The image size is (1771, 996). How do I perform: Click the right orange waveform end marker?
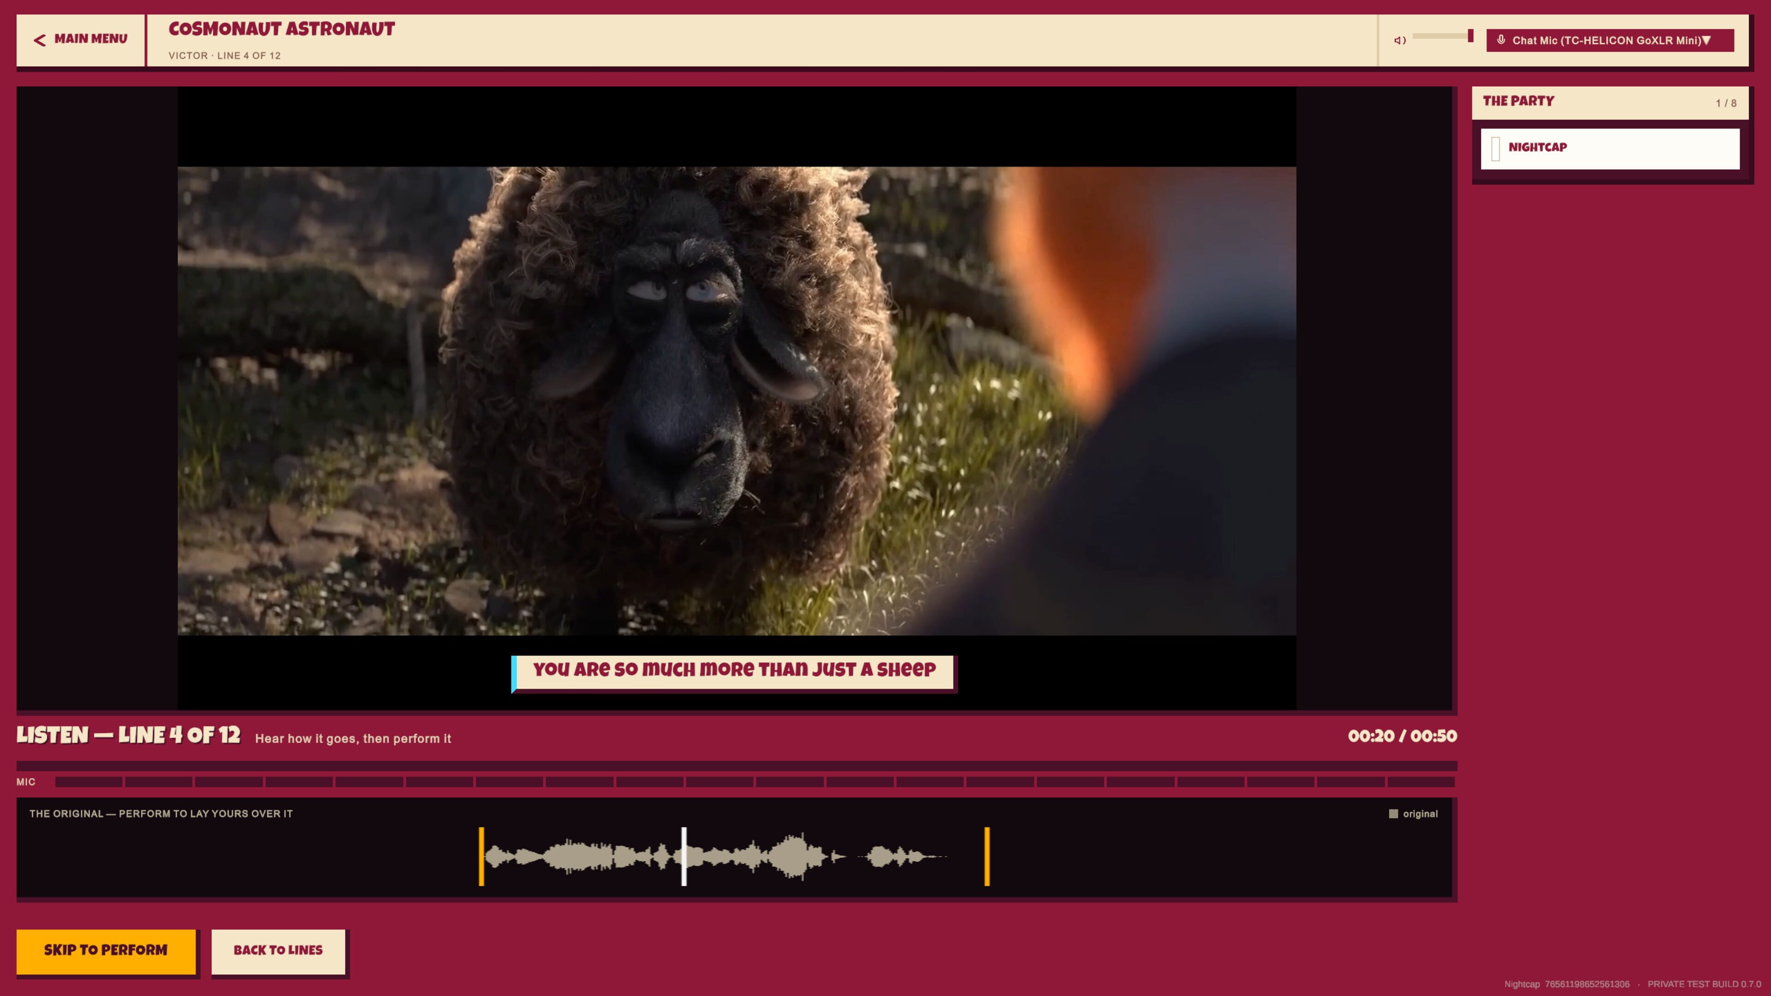point(987,856)
